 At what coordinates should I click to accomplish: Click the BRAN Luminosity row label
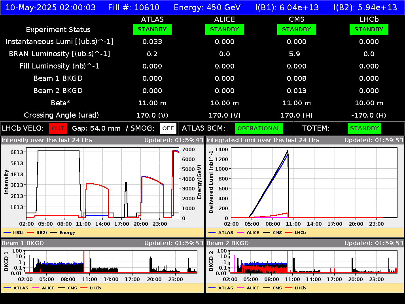pos(59,54)
